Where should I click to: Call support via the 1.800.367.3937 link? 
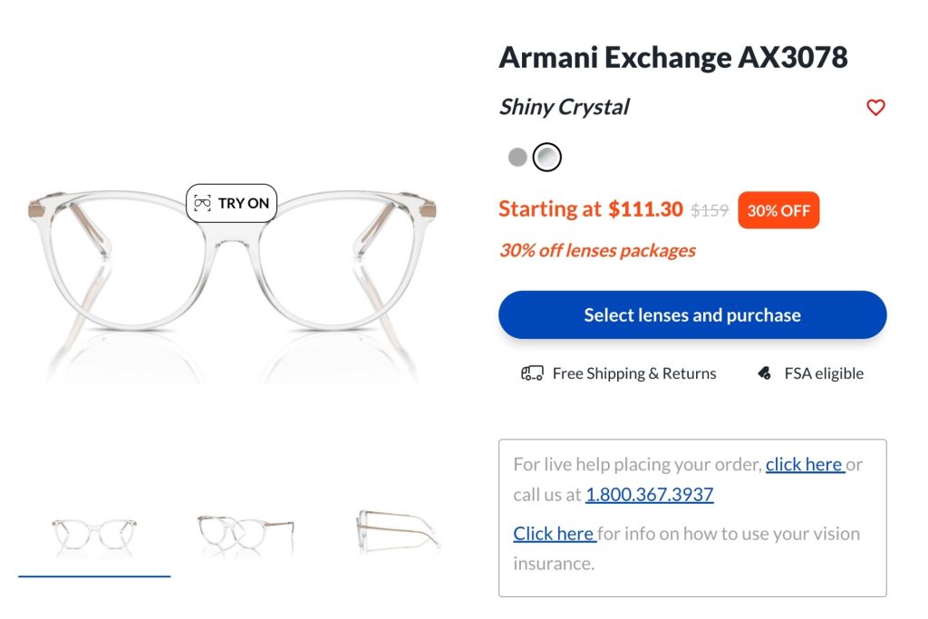point(649,494)
